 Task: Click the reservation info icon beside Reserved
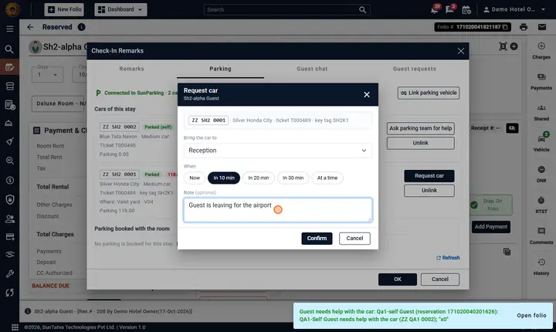[82, 27]
